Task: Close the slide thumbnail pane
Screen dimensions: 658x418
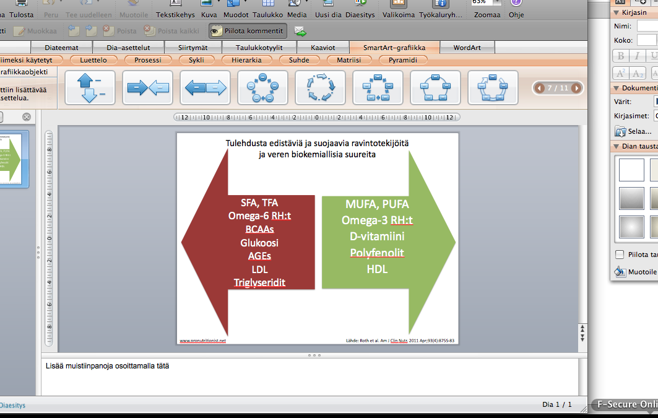Action: pos(27,117)
